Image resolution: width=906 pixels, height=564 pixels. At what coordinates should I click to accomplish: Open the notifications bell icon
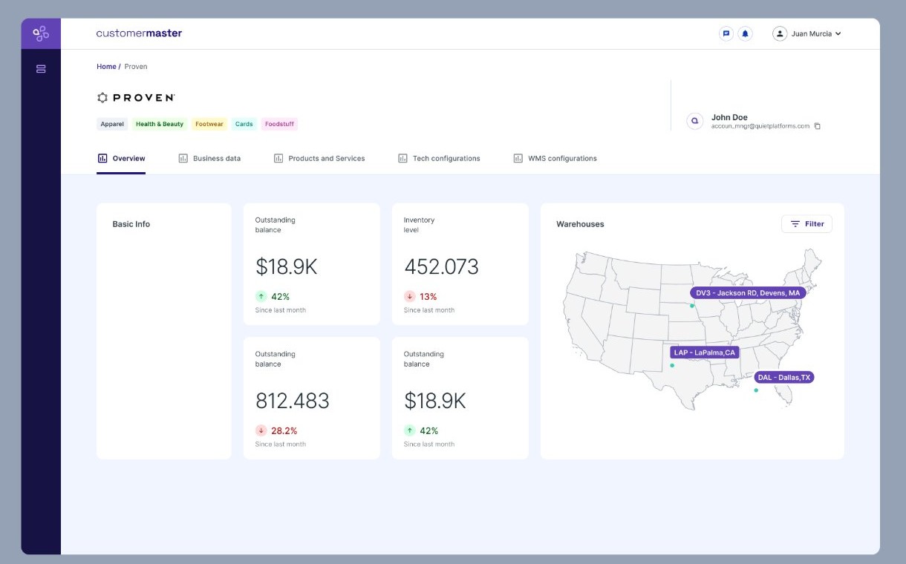point(746,33)
